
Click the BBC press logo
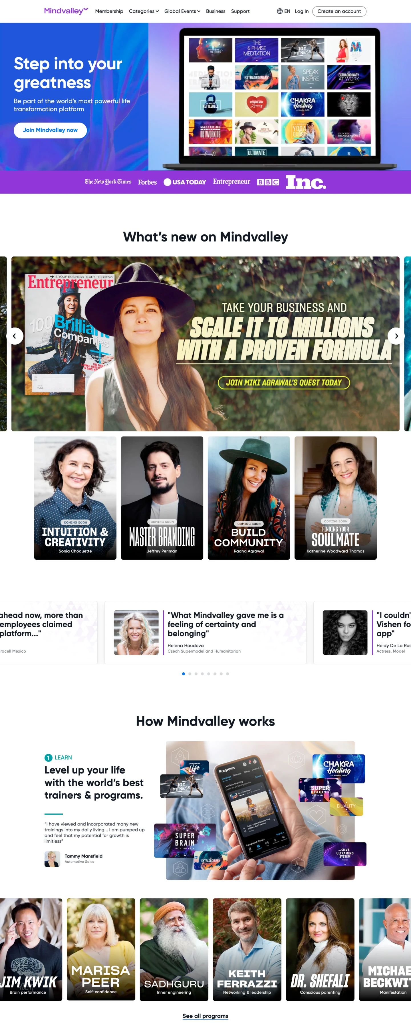(268, 182)
